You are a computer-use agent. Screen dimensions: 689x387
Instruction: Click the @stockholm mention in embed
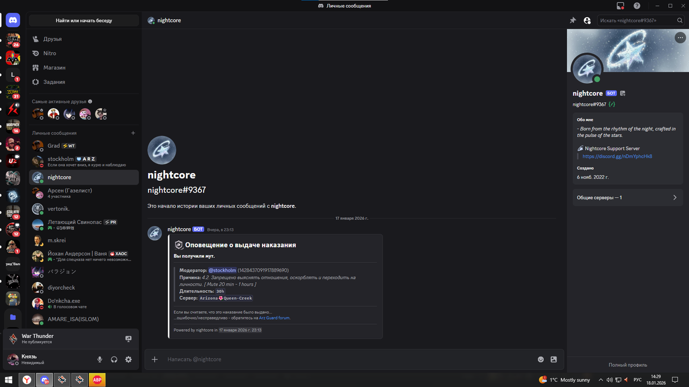pos(222,270)
